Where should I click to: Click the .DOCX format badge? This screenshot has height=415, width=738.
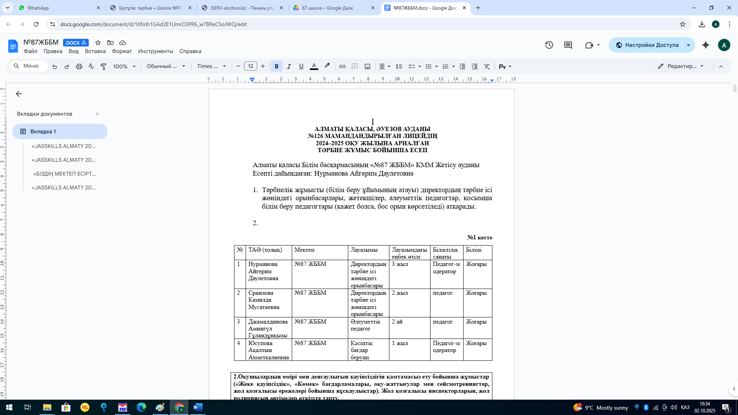tap(76, 43)
